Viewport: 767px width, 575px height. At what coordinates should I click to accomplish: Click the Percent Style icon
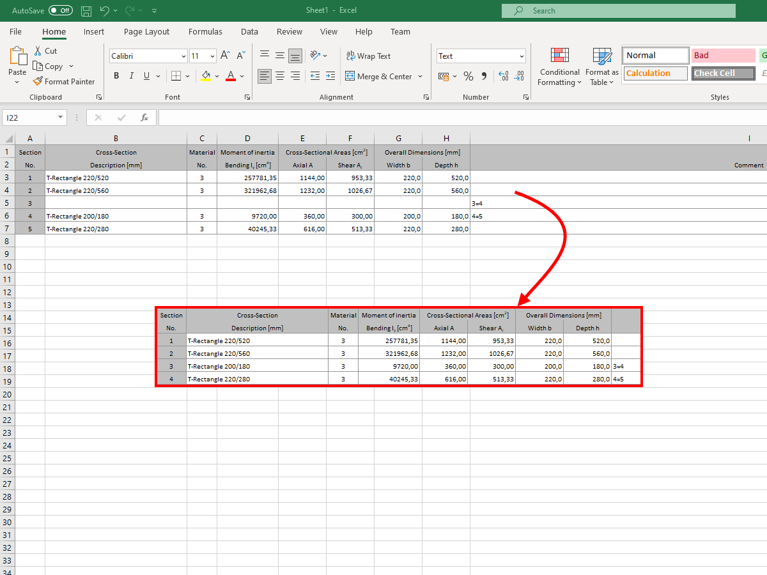(x=469, y=76)
